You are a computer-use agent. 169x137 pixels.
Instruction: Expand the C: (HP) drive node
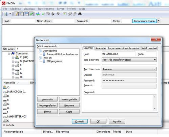[x=13, y=58]
